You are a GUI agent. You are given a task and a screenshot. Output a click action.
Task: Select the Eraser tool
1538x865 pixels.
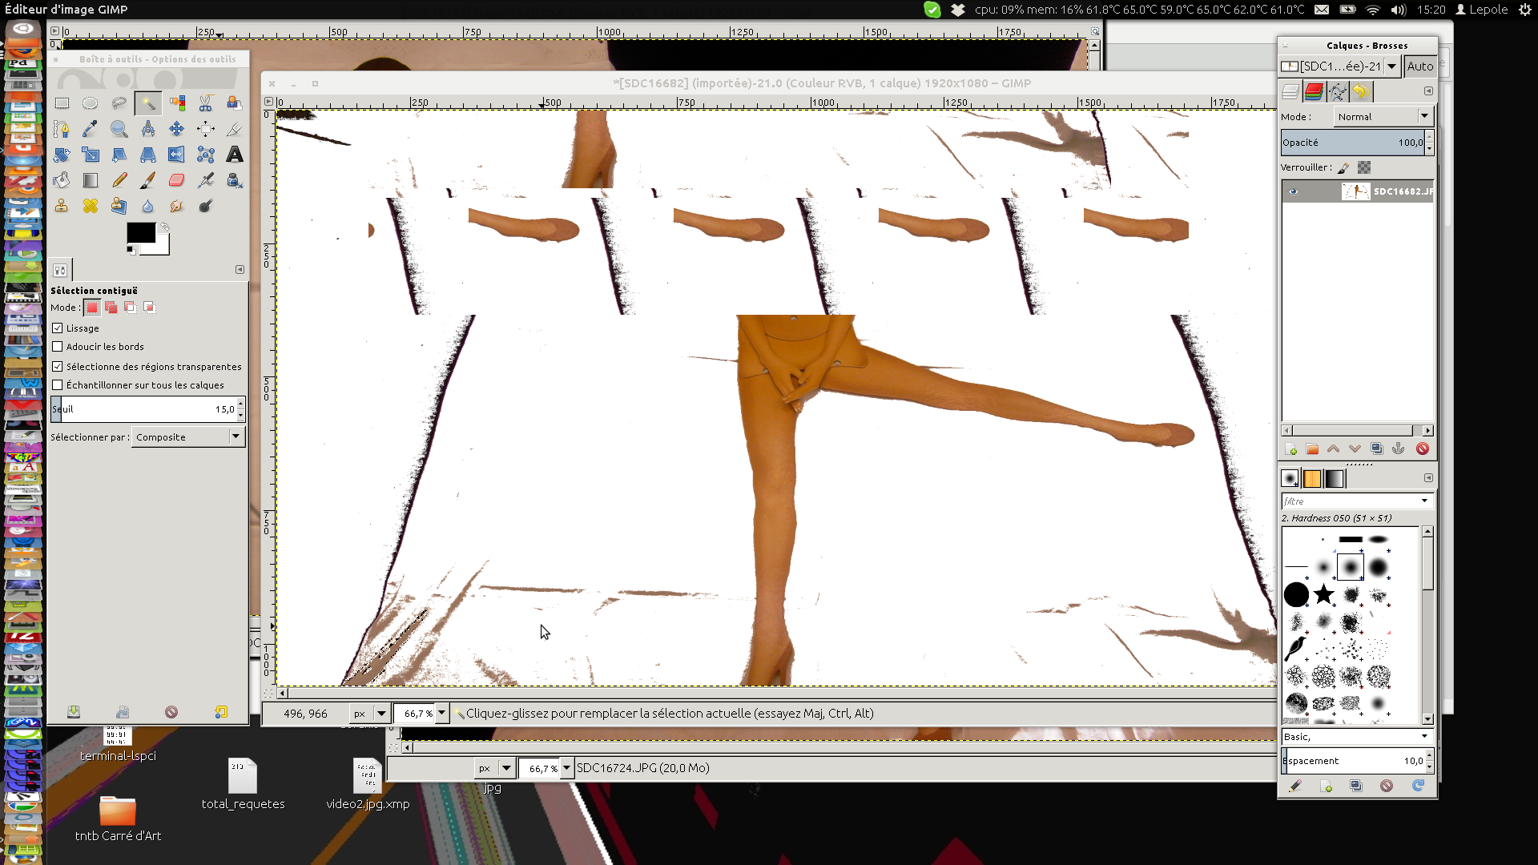click(x=177, y=180)
